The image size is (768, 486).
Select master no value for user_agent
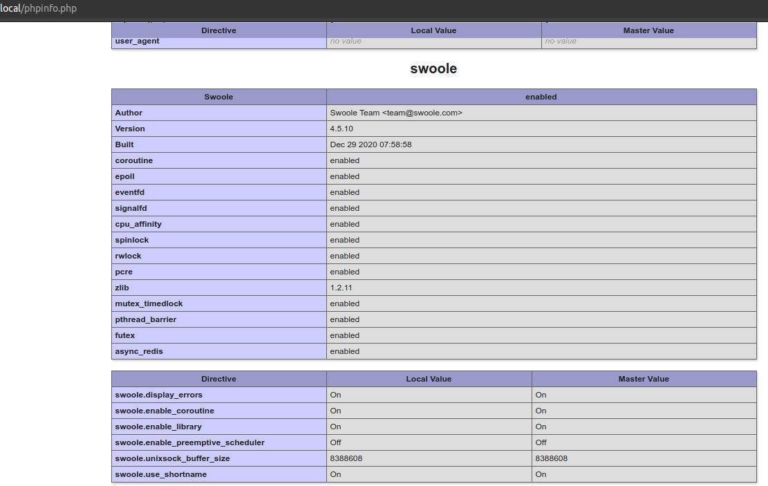tap(561, 41)
